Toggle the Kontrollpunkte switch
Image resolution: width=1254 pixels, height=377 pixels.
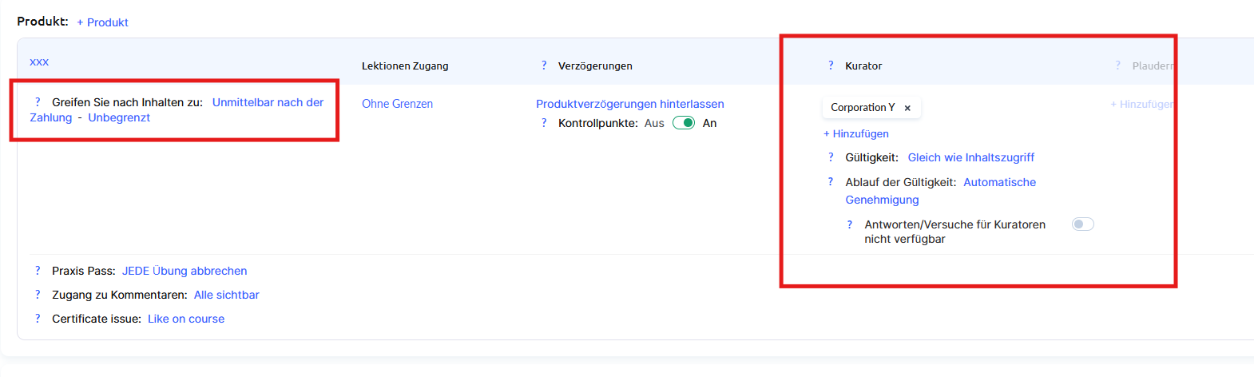click(x=684, y=123)
